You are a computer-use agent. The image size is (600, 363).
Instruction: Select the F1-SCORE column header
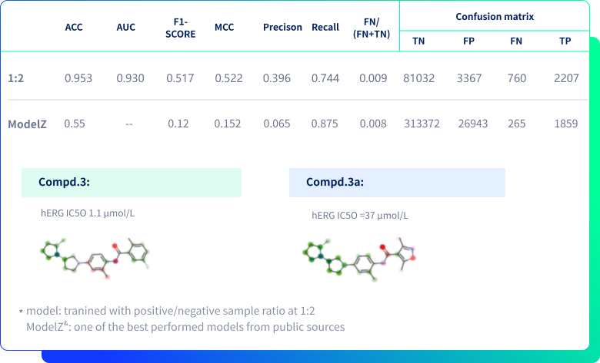pos(181,28)
